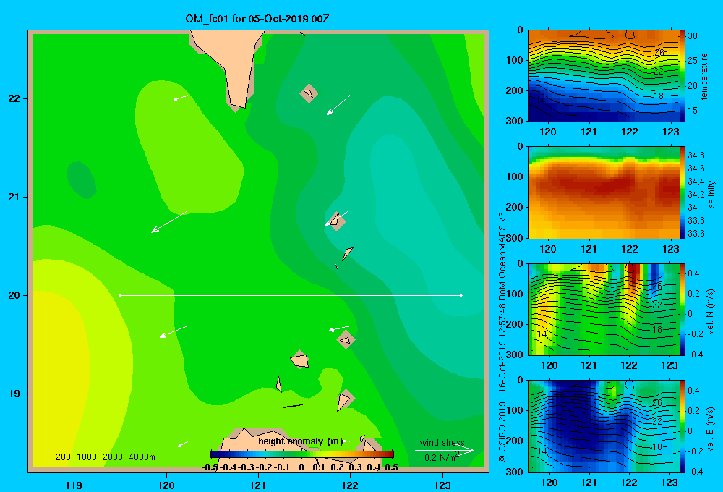Open the northward velocity section plot
723x492 pixels.
click(x=603, y=309)
